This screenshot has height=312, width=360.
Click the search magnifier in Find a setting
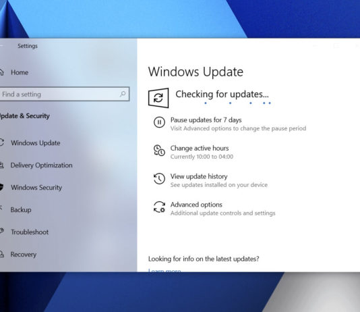tap(123, 94)
